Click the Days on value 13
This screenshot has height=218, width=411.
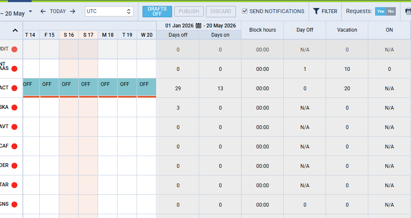pos(220,89)
